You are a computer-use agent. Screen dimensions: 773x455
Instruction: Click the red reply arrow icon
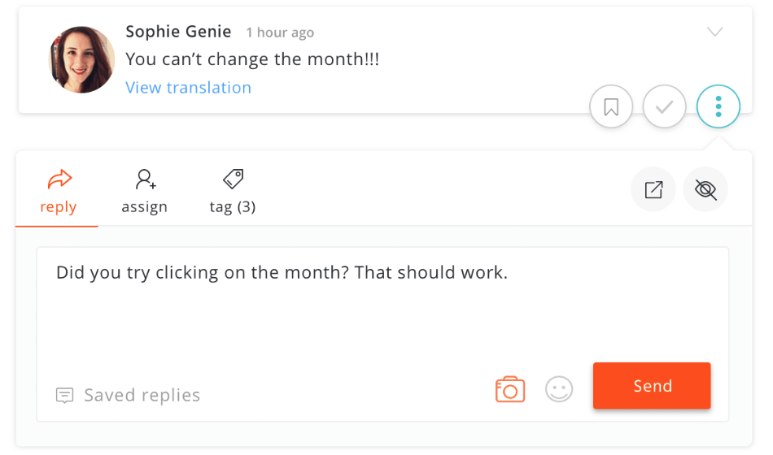[60, 179]
